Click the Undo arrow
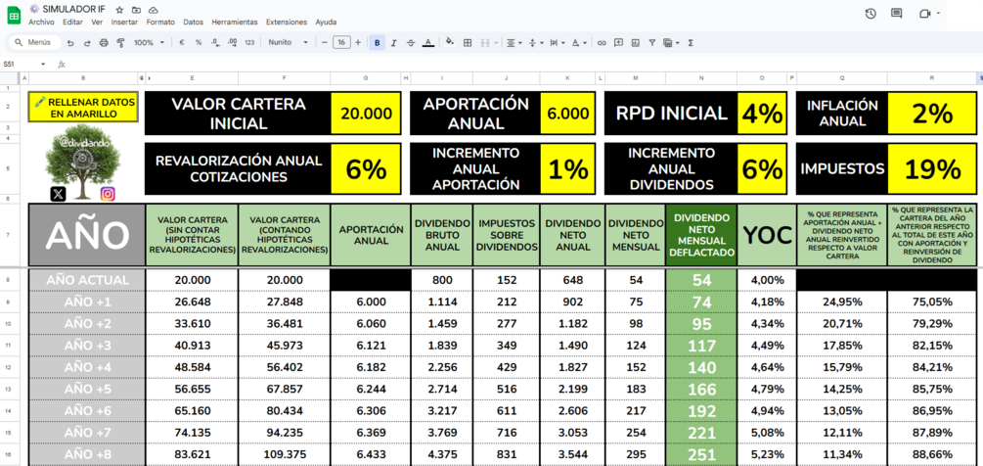Viewport: 983px width, 466px height. click(70, 43)
